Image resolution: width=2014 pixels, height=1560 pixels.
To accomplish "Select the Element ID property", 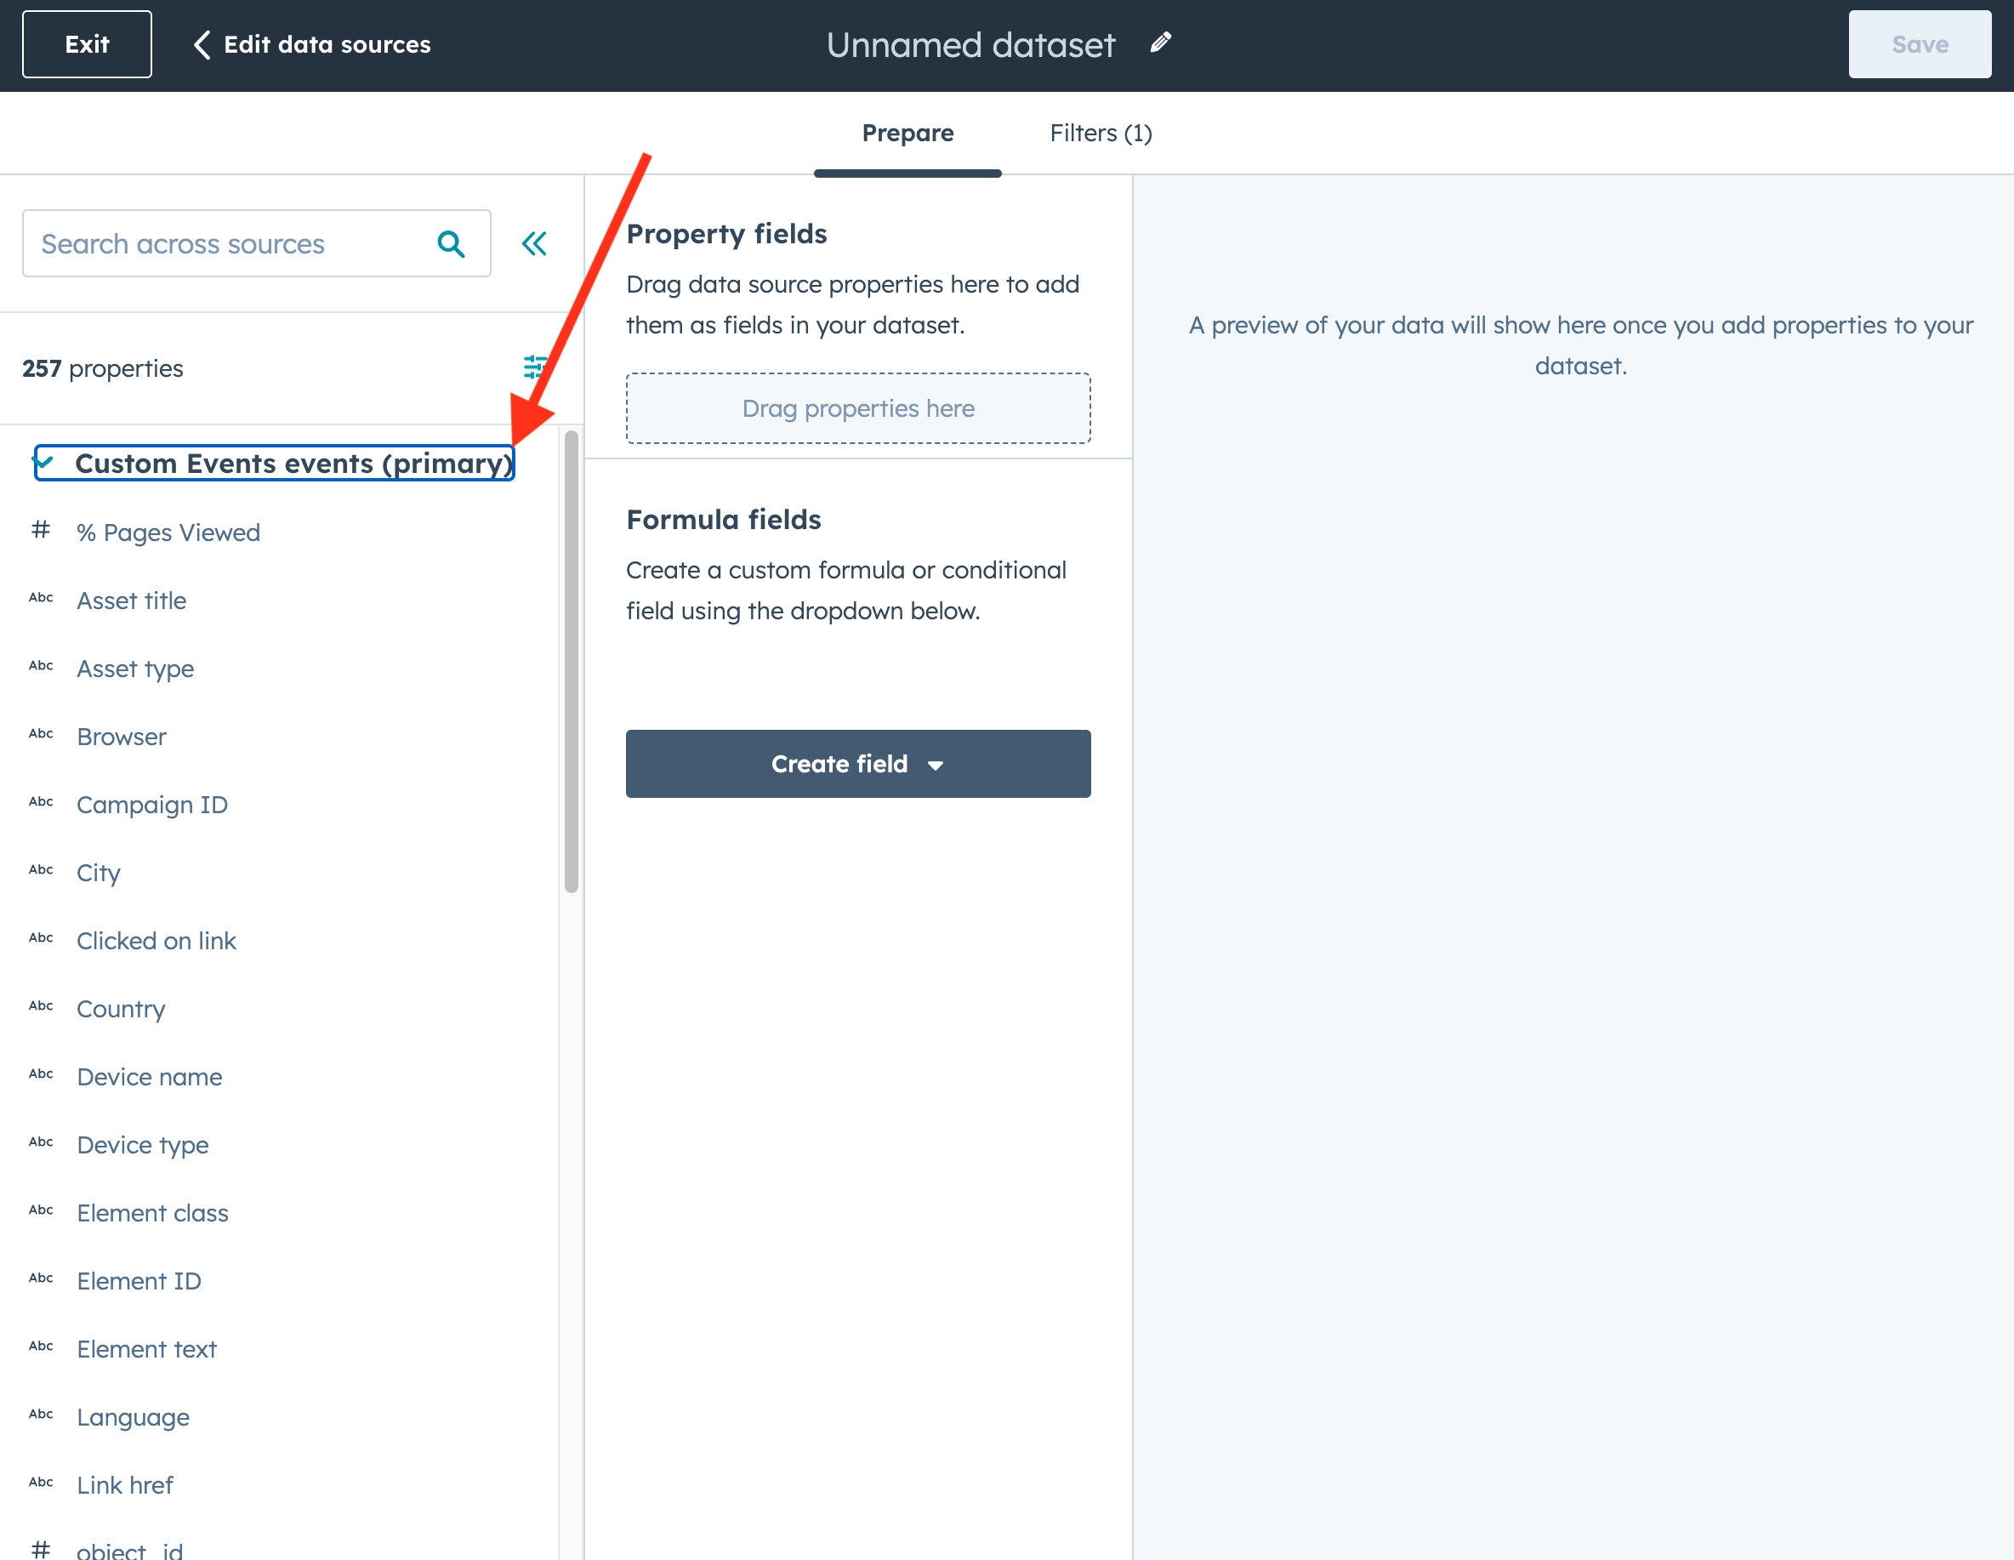I will tap(139, 1281).
